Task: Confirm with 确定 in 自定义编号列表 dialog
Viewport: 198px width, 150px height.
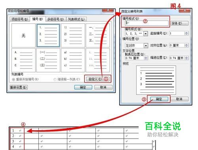Action: [x=159, y=99]
